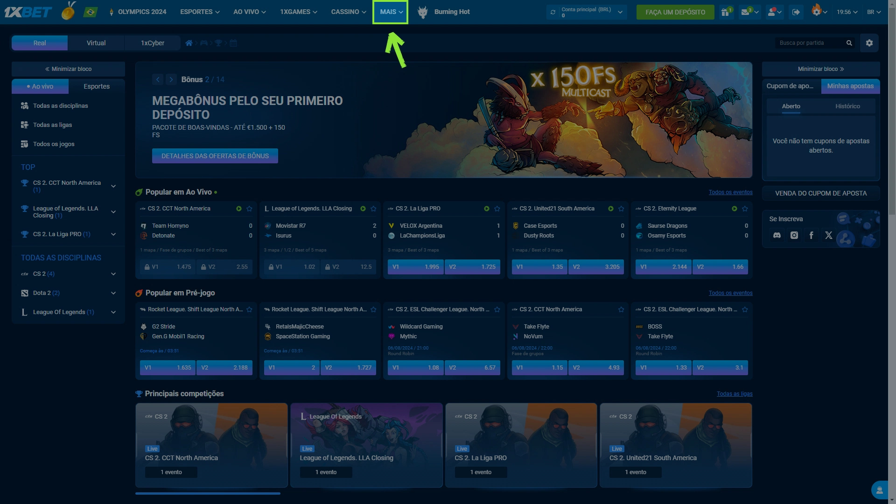Click the search magnifier icon
This screenshot has height=504, width=896.
point(849,43)
